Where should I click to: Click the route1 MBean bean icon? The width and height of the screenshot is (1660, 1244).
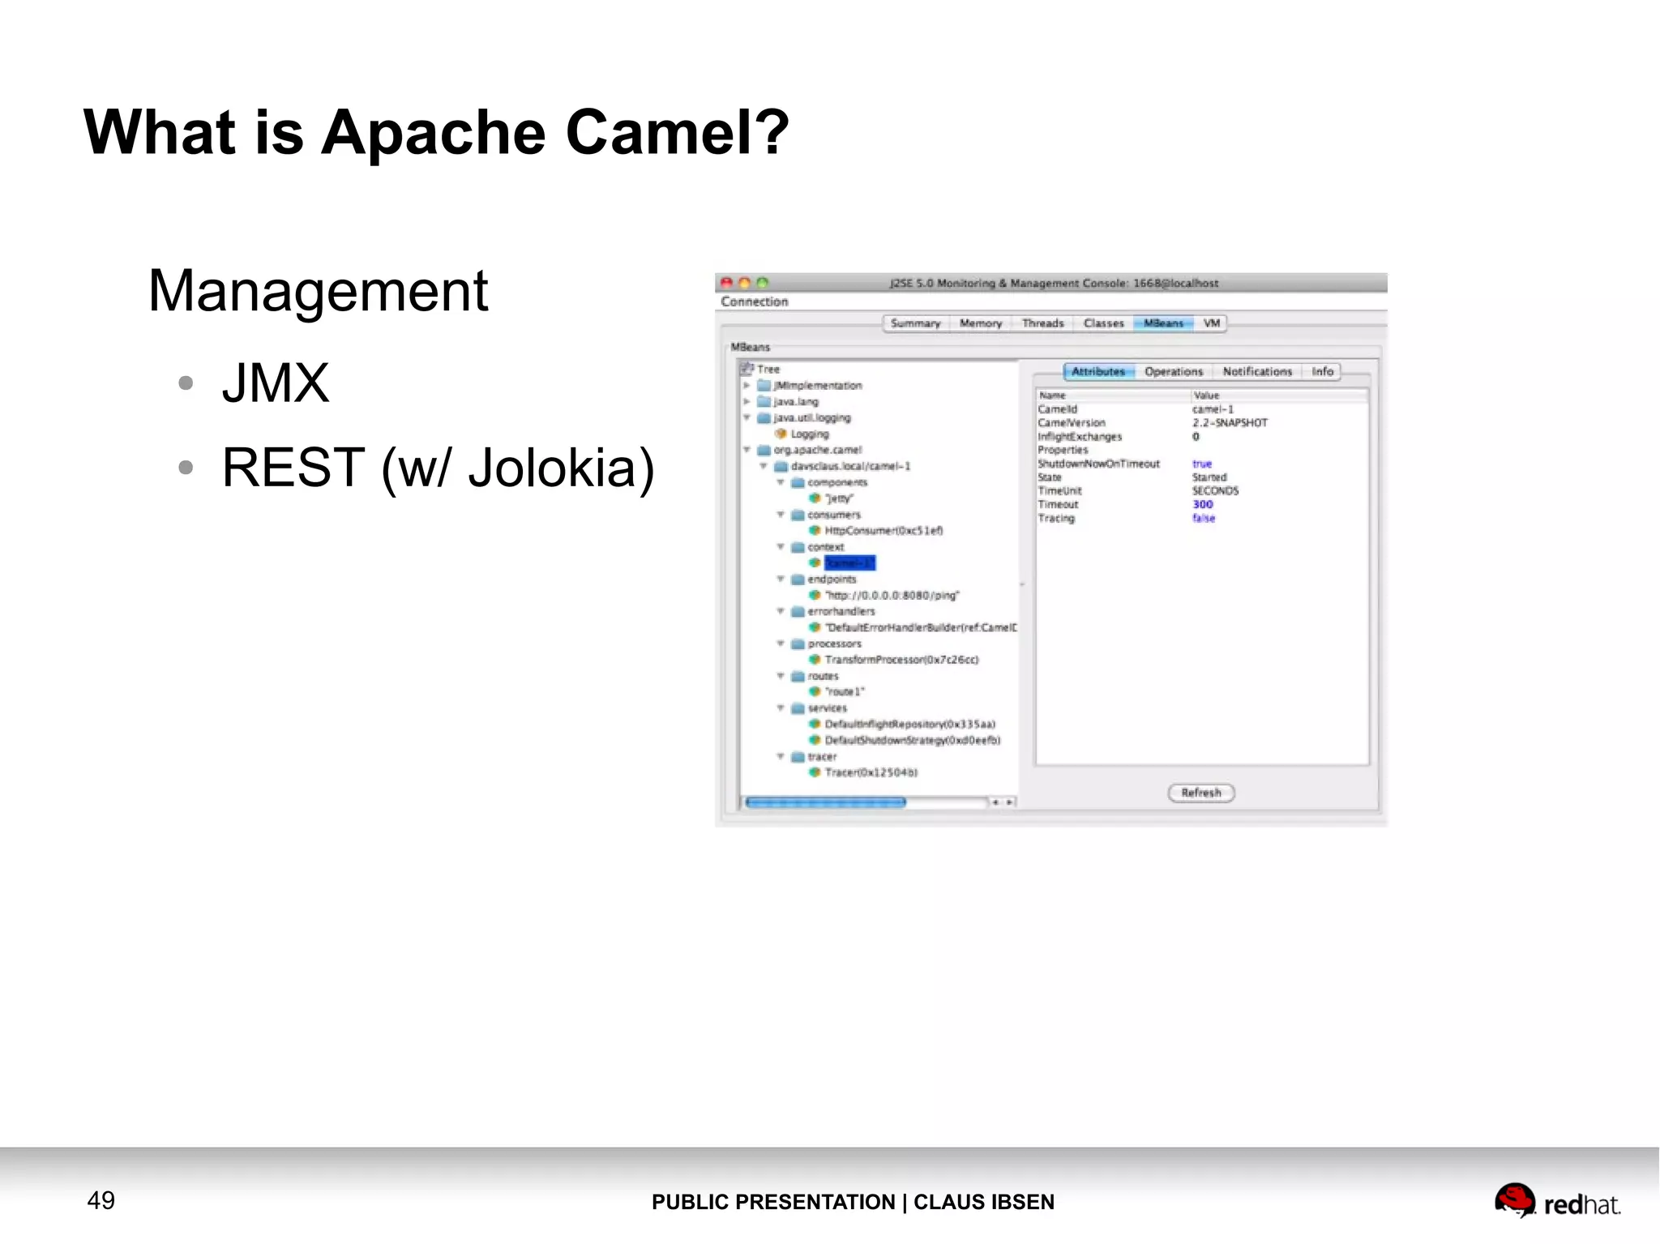pos(815,691)
